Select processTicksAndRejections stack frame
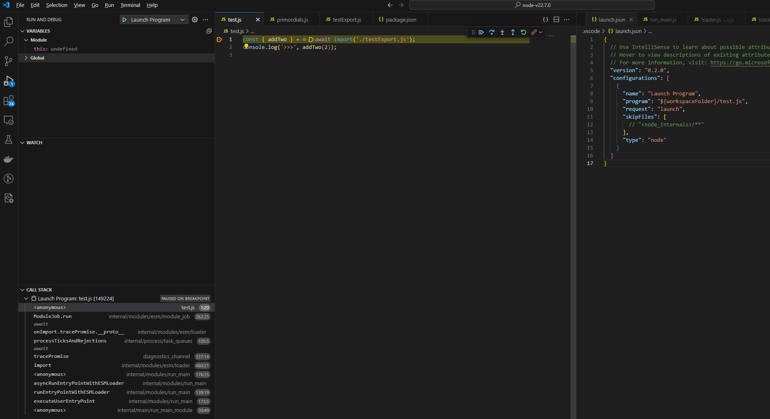Image resolution: width=770 pixels, height=419 pixels. click(x=117, y=341)
